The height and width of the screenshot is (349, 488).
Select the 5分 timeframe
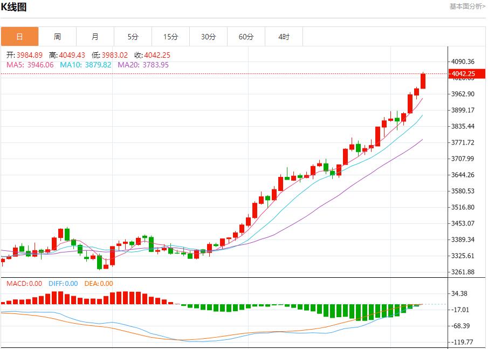[x=133, y=36]
